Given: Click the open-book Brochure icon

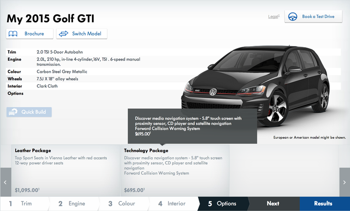Looking at the screenshot, I should [13, 34].
